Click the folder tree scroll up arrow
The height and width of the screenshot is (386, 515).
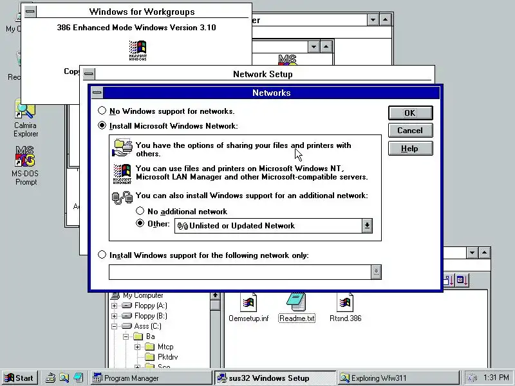(x=215, y=295)
